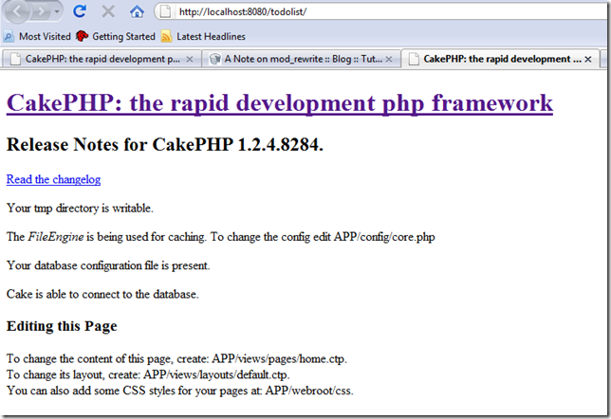Click the line mentioning APP/views/pages/home.ctp
This screenshot has height=419, width=611.
pyautogui.click(x=176, y=358)
